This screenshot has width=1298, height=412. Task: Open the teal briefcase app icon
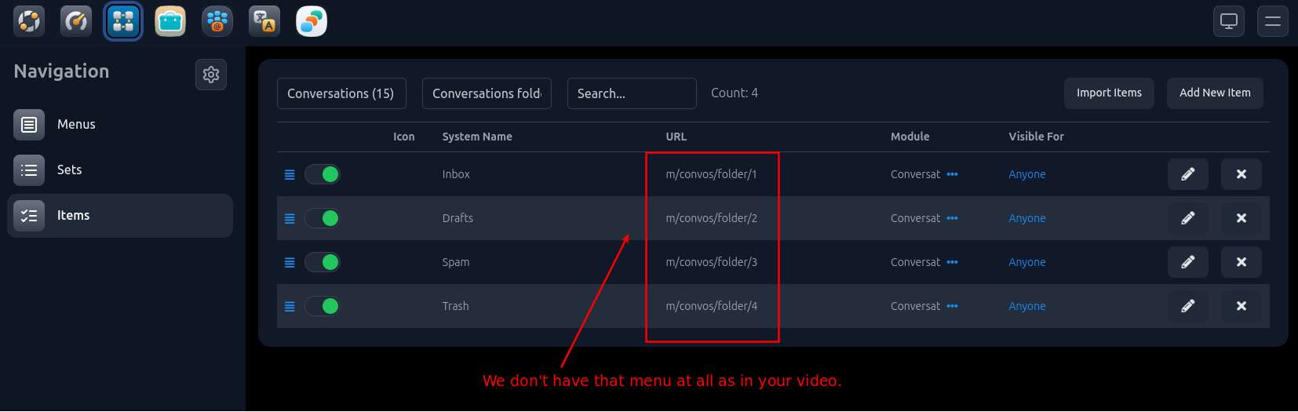(x=170, y=21)
